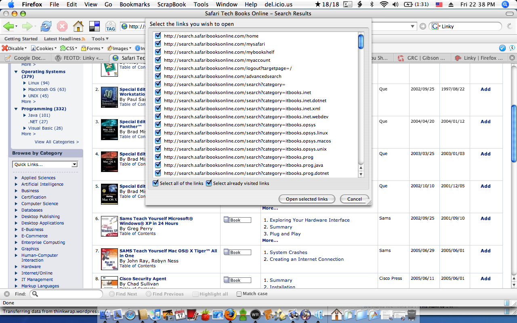This screenshot has height=323, width=517.
Task: Open the Getting Started bookmark
Action: [21, 39]
